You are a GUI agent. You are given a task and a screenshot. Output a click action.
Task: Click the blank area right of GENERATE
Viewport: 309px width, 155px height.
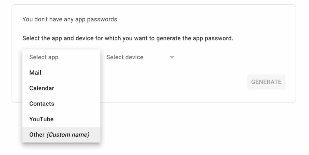[x=290, y=82]
